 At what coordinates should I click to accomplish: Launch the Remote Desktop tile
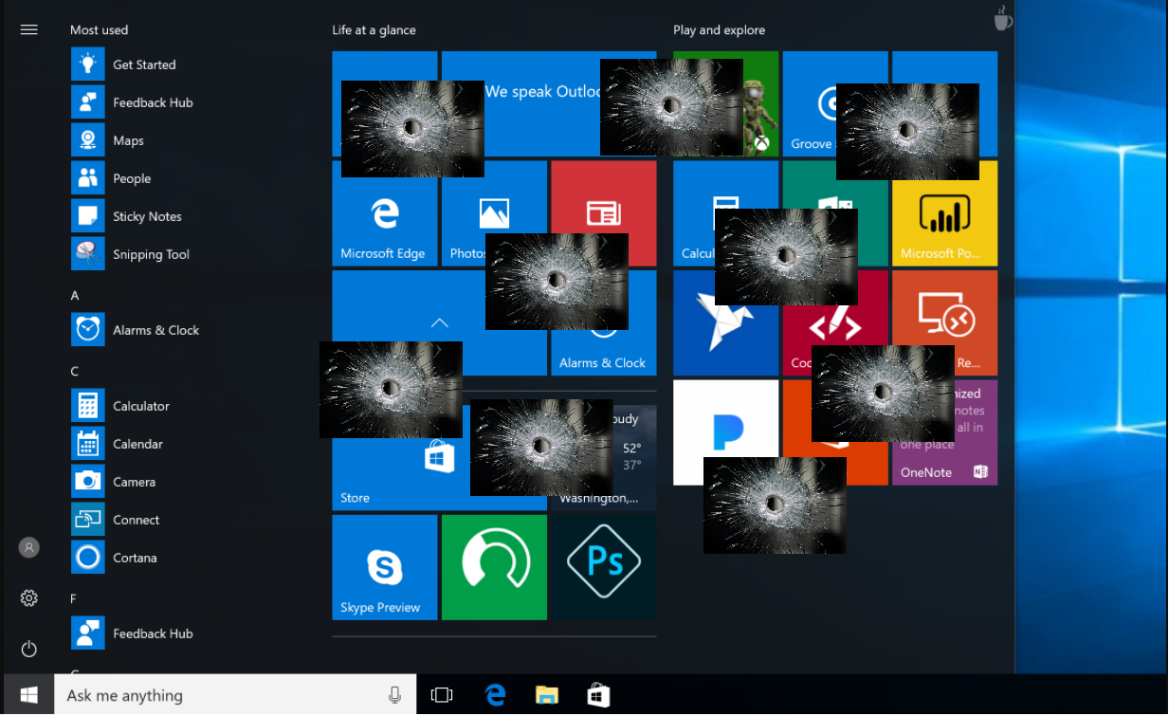click(944, 323)
